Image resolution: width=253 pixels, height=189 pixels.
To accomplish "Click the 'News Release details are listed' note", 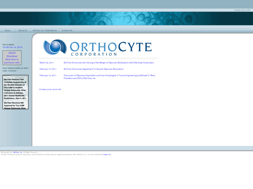I will [x=15, y=69].
